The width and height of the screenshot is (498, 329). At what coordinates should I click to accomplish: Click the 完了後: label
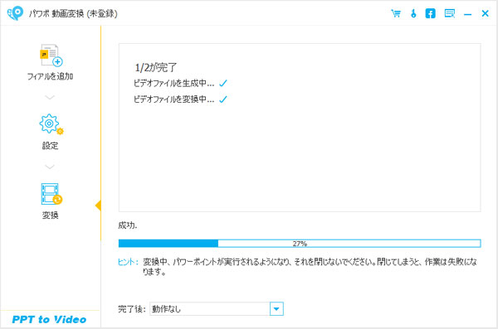pyautogui.click(x=132, y=308)
